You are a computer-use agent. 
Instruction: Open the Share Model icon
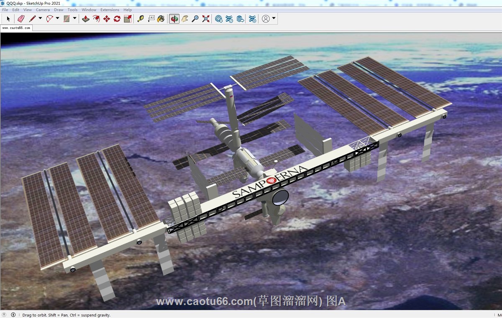pyautogui.click(x=229, y=19)
